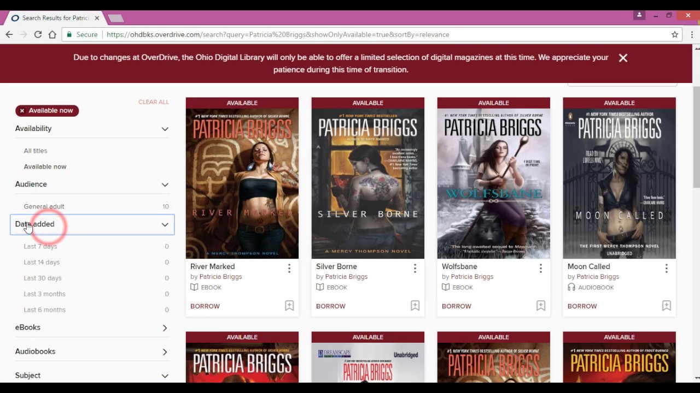Go back to previous page
Viewport: 700px width, 393px height.
[9, 34]
